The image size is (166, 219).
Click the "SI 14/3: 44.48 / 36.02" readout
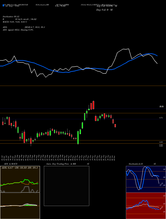(26, 19)
